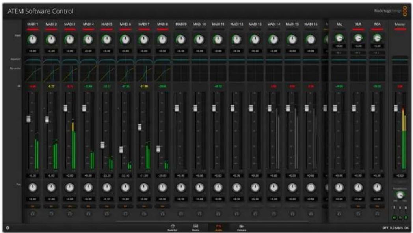Solo MADI 4 with its headphone icon
This screenshot has width=413, height=233.
coord(88,214)
